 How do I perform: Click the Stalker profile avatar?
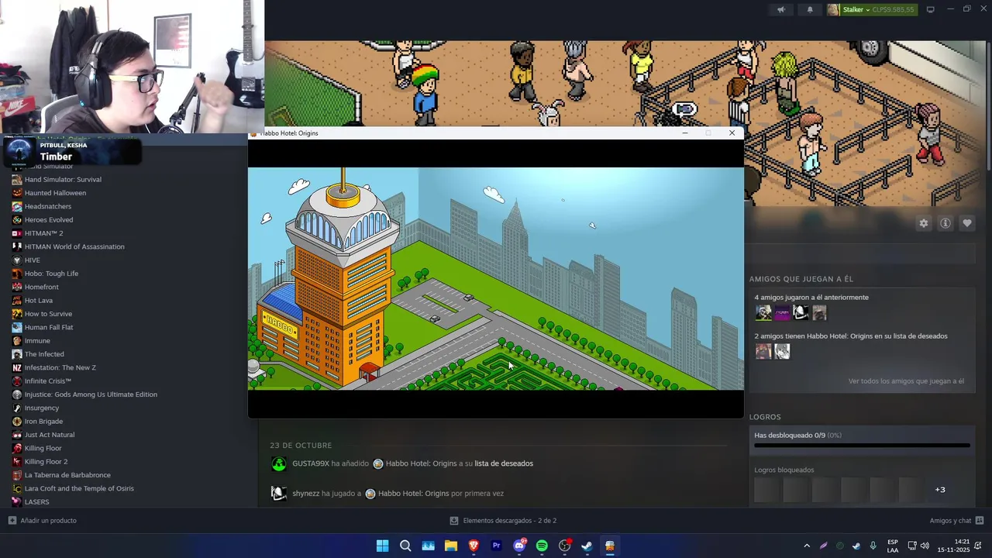tap(833, 9)
